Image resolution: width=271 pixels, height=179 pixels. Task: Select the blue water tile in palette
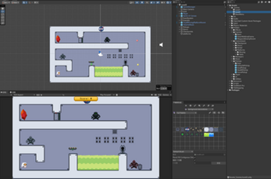212,135
